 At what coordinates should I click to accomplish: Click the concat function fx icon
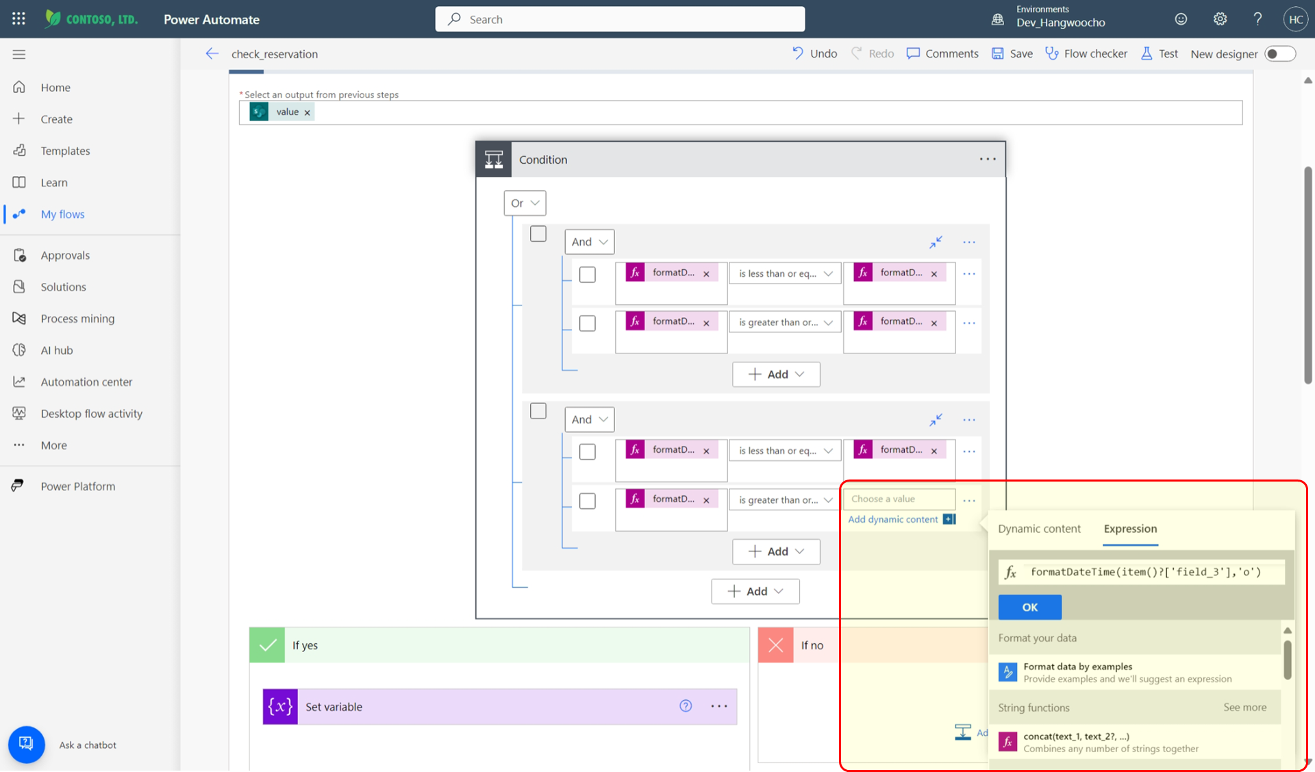point(1007,742)
